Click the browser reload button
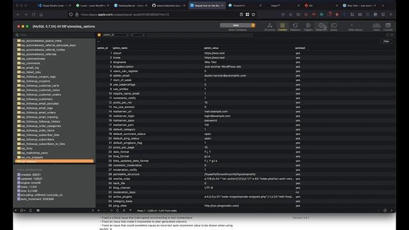This screenshot has height=230, width=409. (34, 15)
